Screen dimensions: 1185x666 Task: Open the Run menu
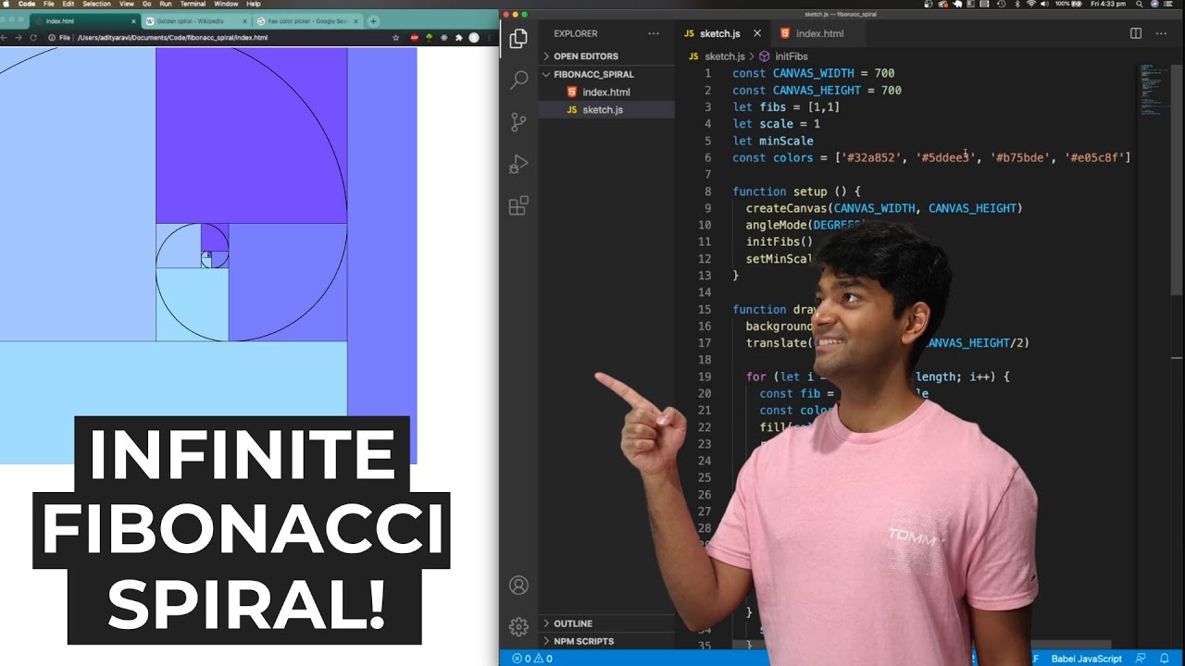click(166, 4)
